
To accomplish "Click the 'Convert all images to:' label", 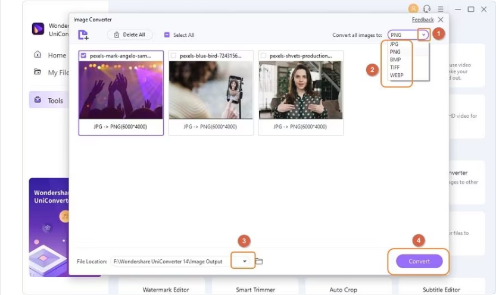I will click(357, 35).
